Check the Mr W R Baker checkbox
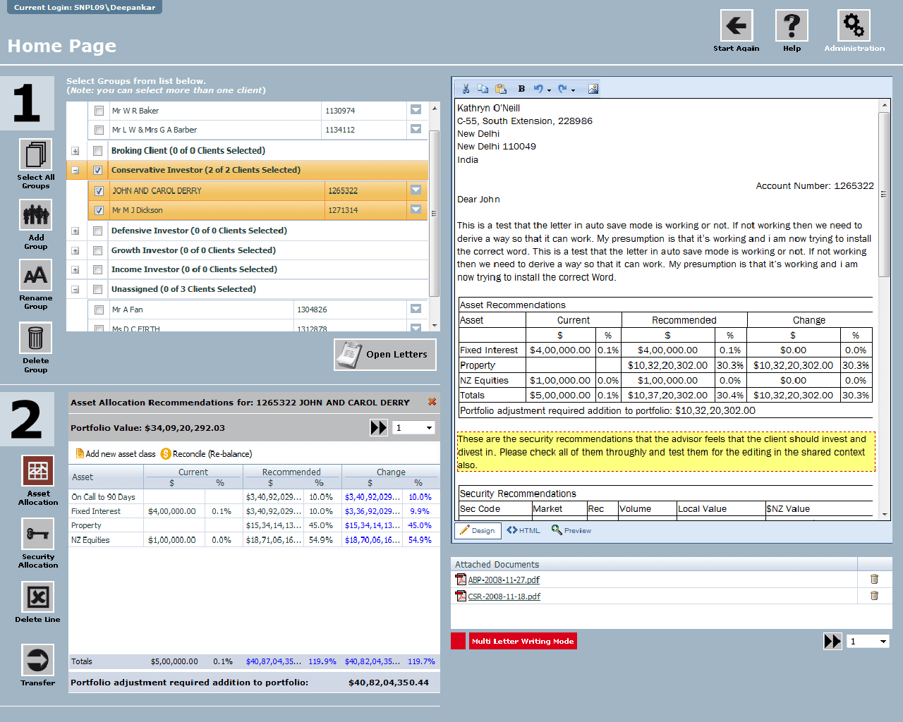903x722 pixels. [99, 111]
